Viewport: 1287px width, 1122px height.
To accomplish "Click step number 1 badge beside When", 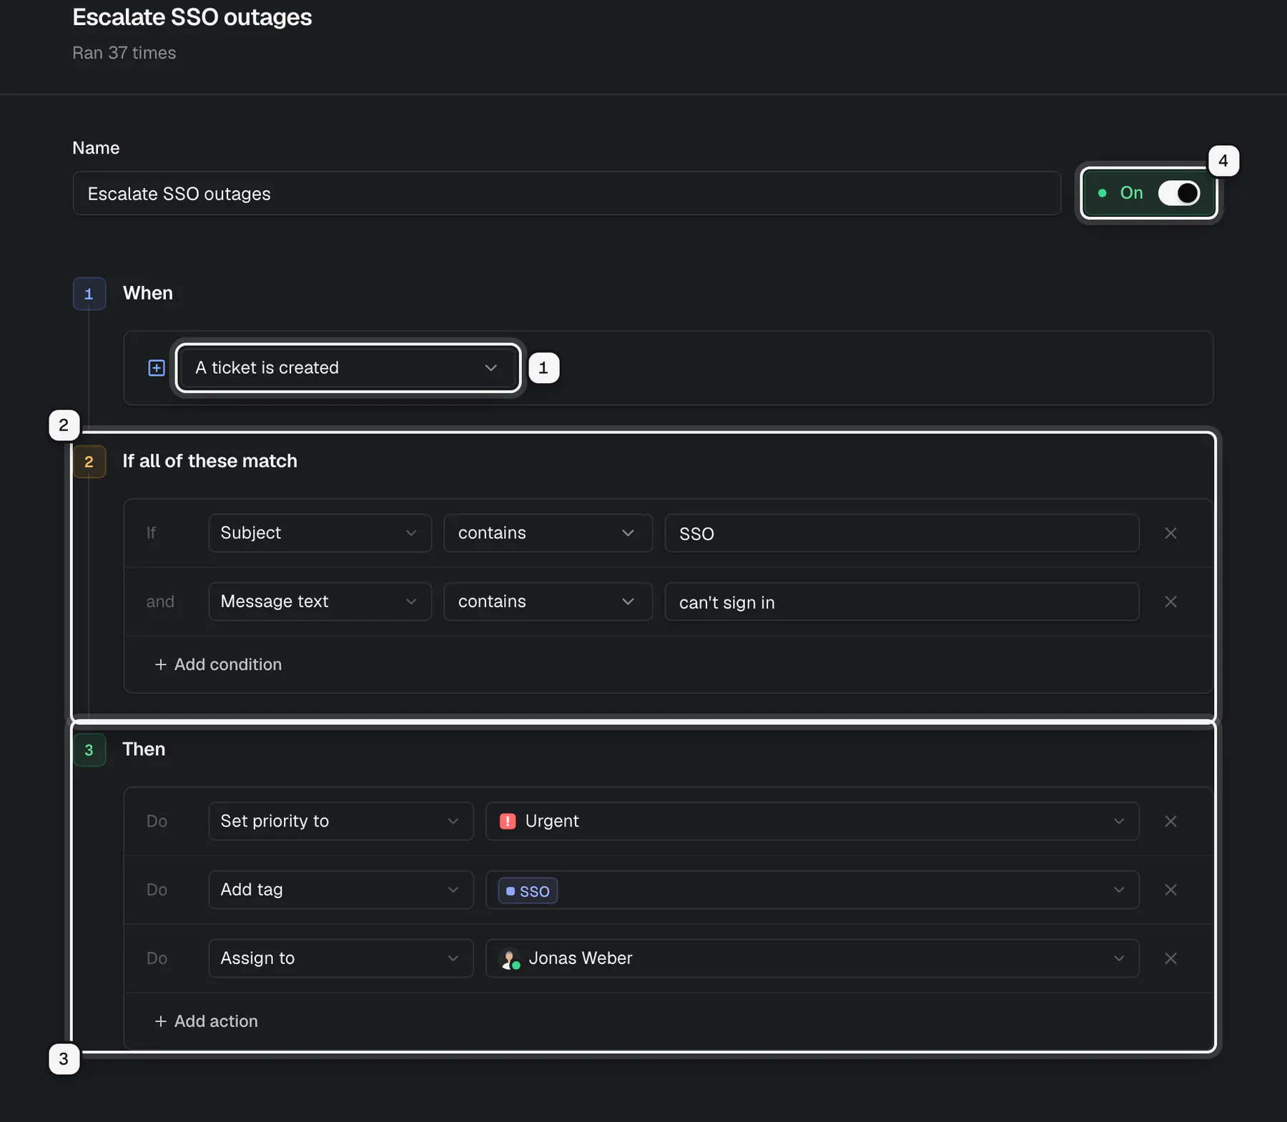I will [89, 294].
